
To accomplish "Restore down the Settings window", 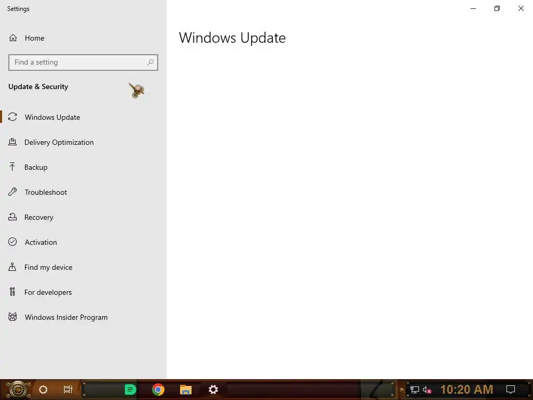I will pyautogui.click(x=497, y=8).
